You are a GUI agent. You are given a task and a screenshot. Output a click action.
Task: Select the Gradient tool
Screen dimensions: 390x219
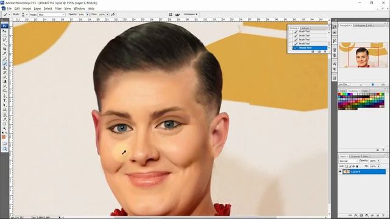click(x=4, y=82)
